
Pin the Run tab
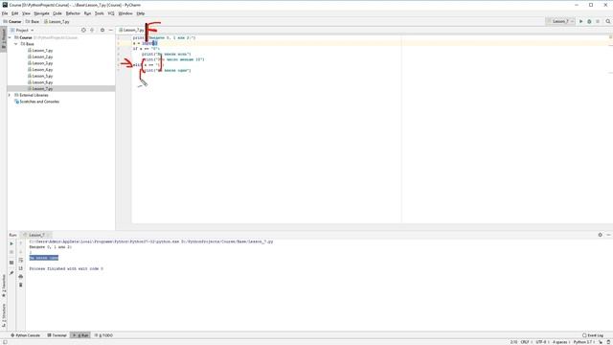click(11, 272)
